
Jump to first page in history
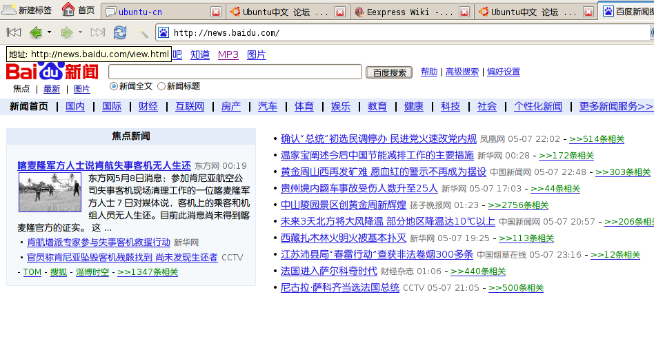(x=14, y=32)
